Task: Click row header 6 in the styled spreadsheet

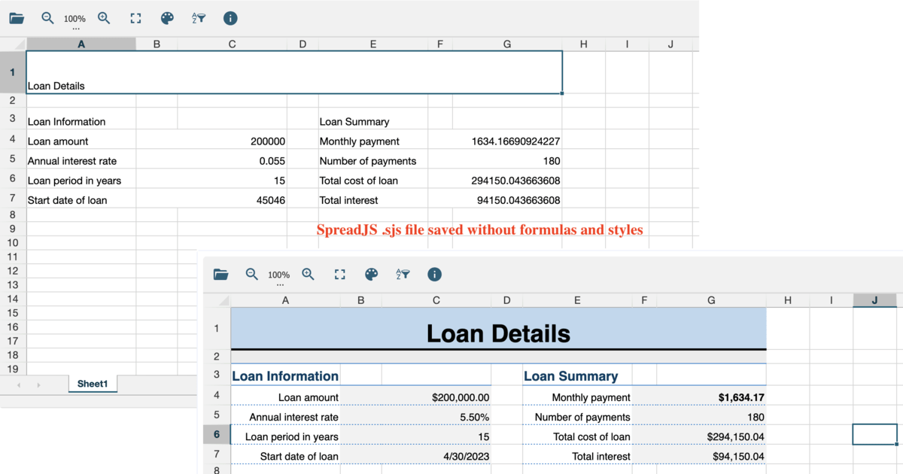Action: point(217,434)
